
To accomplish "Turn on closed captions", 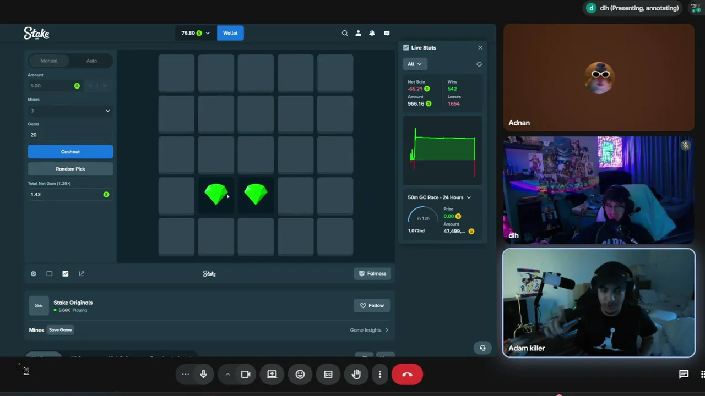I will (x=328, y=375).
